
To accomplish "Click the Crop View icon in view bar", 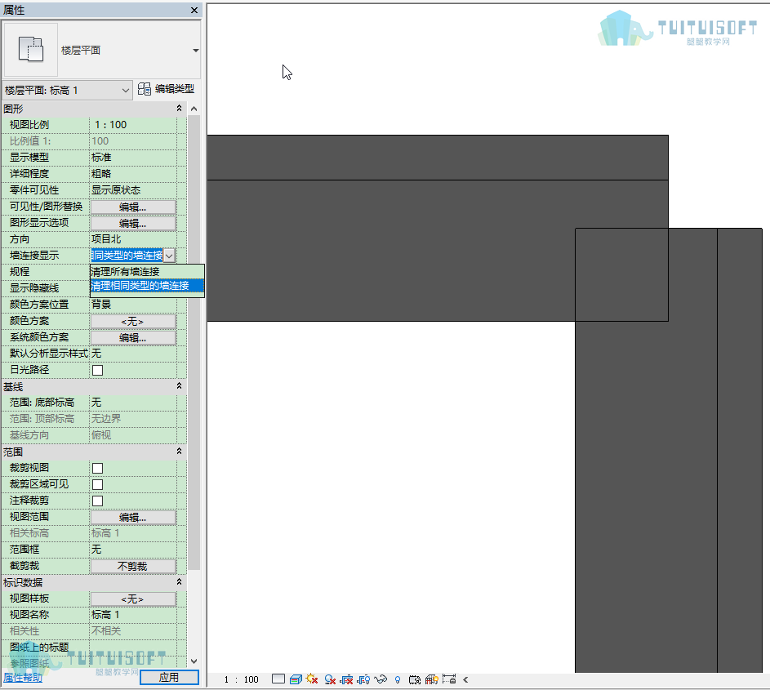I will [x=347, y=679].
